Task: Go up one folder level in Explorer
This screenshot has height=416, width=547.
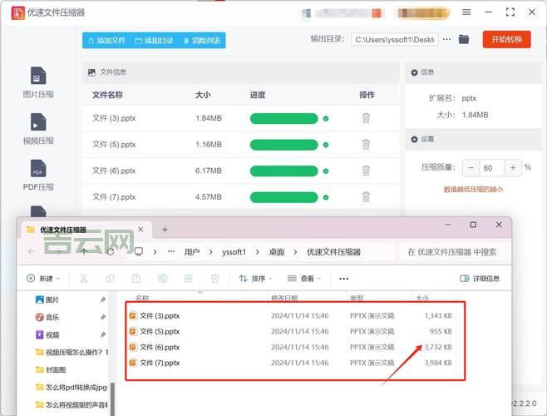Action: tap(84, 251)
